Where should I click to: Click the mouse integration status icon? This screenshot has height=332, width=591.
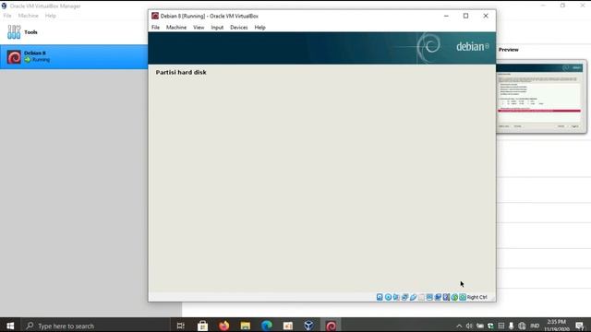(454, 297)
